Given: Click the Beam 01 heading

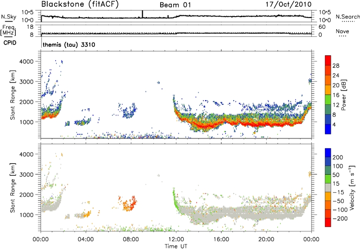Looking at the screenshot, I should pyautogui.click(x=175, y=5).
